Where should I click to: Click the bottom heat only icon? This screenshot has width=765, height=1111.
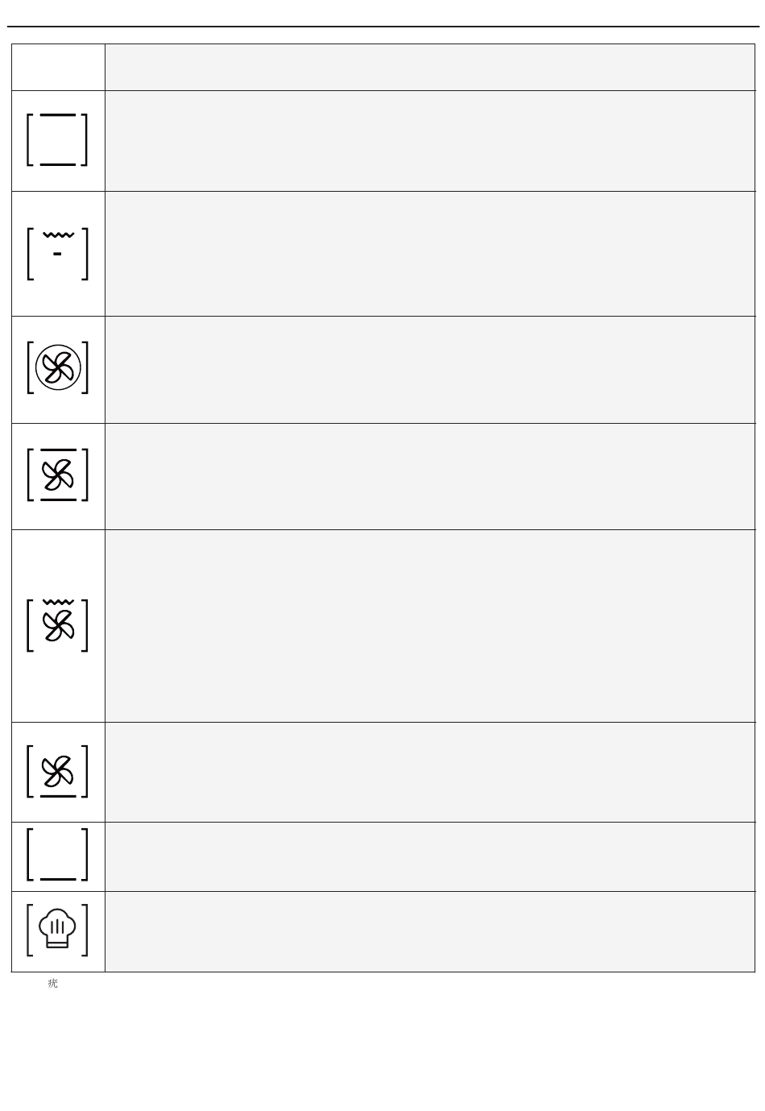(58, 856)
